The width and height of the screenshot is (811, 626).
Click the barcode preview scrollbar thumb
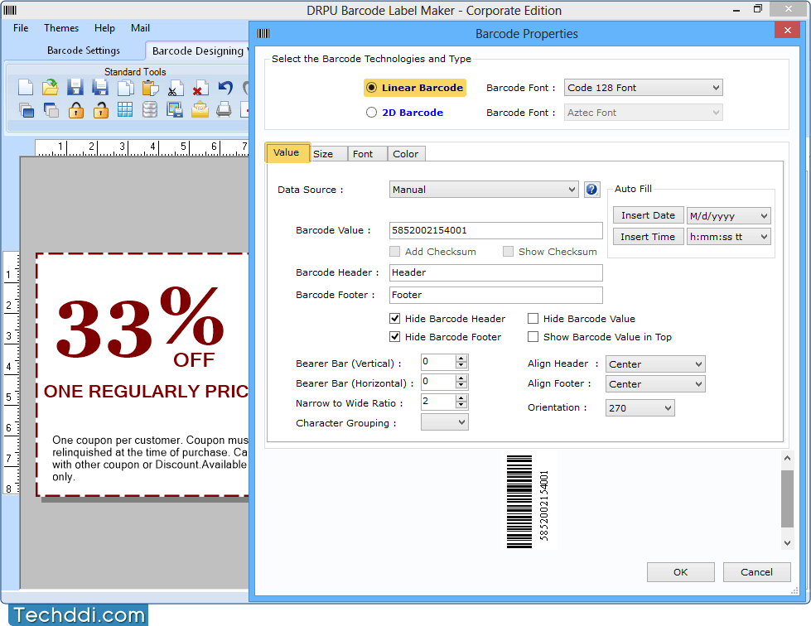787,498
